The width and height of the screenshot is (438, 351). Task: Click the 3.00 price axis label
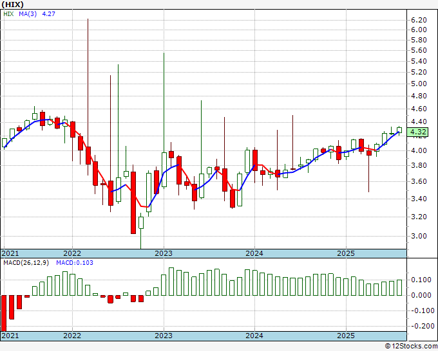click(419, 236)
